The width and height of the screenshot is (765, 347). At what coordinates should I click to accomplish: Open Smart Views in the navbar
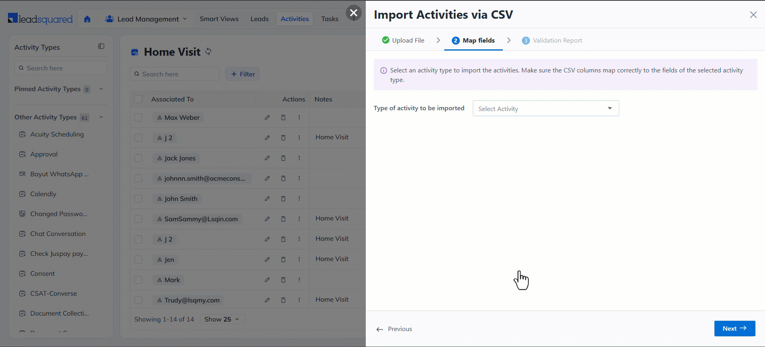[219, 19]
